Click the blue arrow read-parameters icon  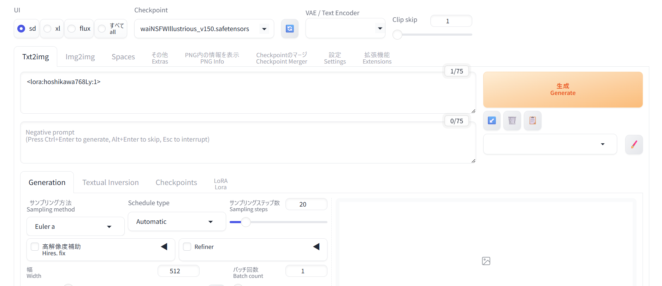pyautogui.click(x=492, y=121)
